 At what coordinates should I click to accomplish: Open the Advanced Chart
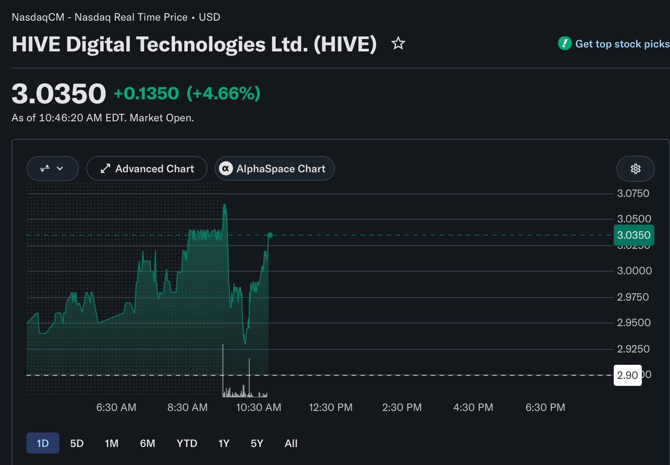[147, 168]
